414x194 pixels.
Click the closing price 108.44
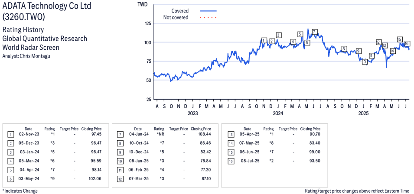(204, 134)
